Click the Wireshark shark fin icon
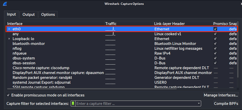 [x=5, y=4]
